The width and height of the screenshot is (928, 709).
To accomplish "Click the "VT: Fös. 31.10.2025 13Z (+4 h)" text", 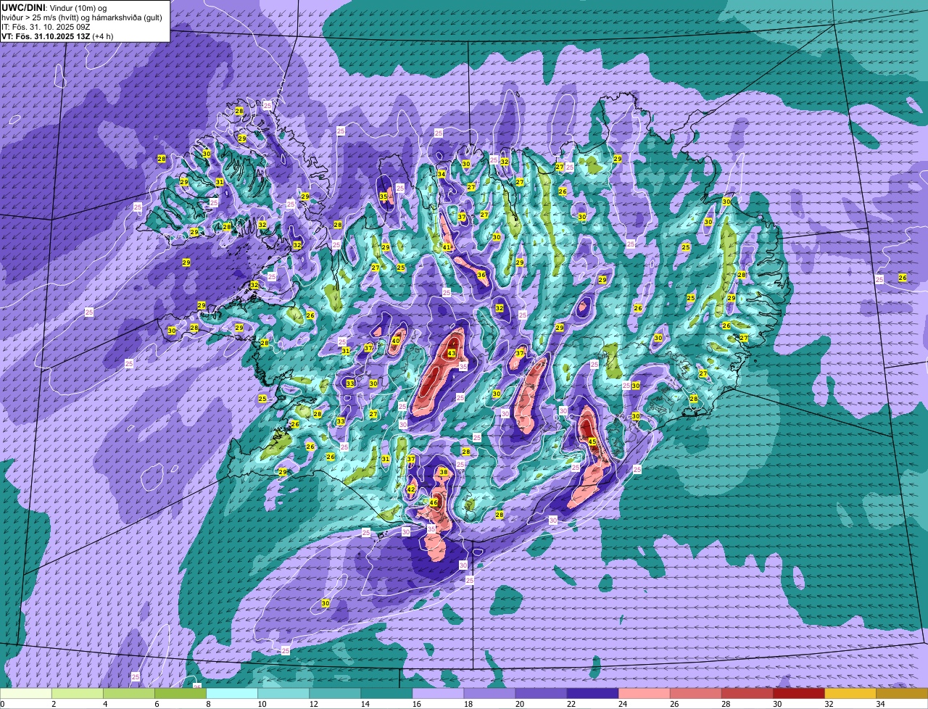I will tap(57, 36).
